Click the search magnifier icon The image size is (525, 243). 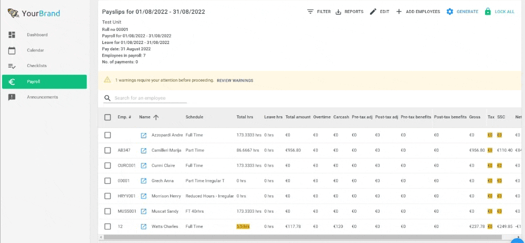point(107,98)
